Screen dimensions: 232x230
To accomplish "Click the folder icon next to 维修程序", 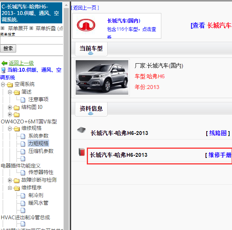I will click(x=17, y=188).
